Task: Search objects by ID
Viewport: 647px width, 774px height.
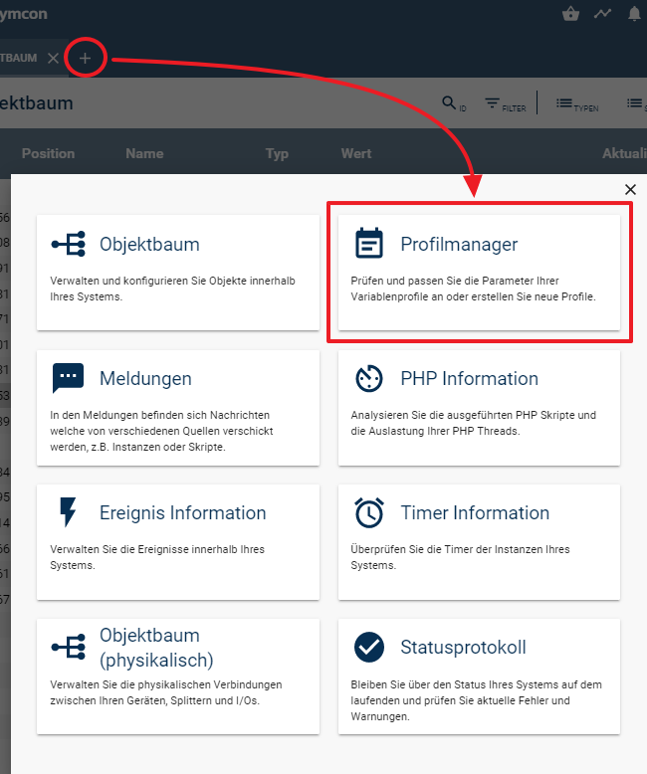Action: [x=453, y=103]
